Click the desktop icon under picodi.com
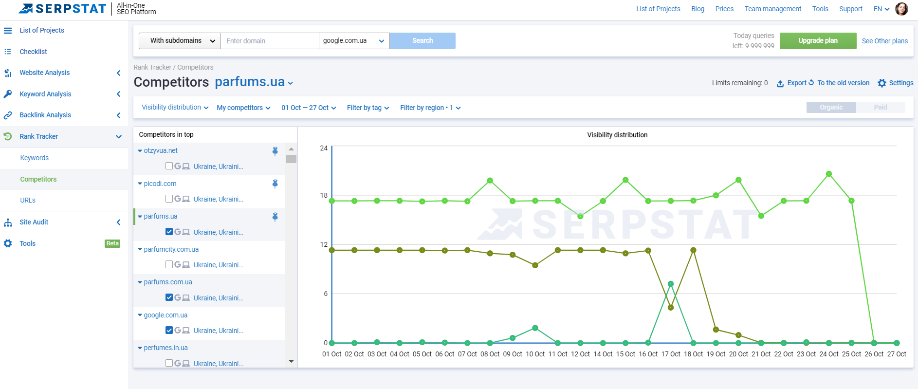Screen dimensions: 918x389 [186, 199]
